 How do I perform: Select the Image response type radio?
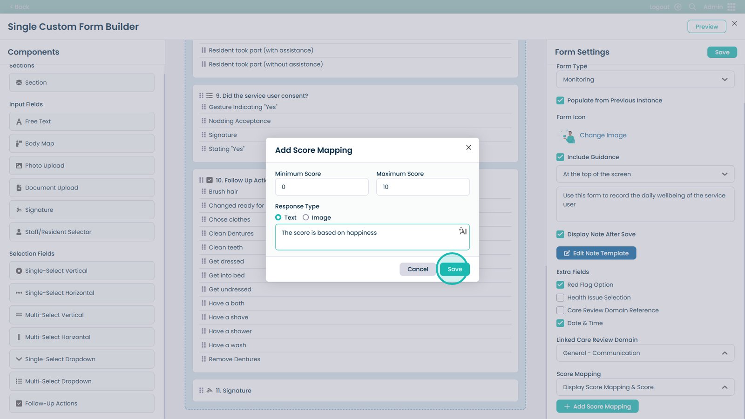point(306,217)
